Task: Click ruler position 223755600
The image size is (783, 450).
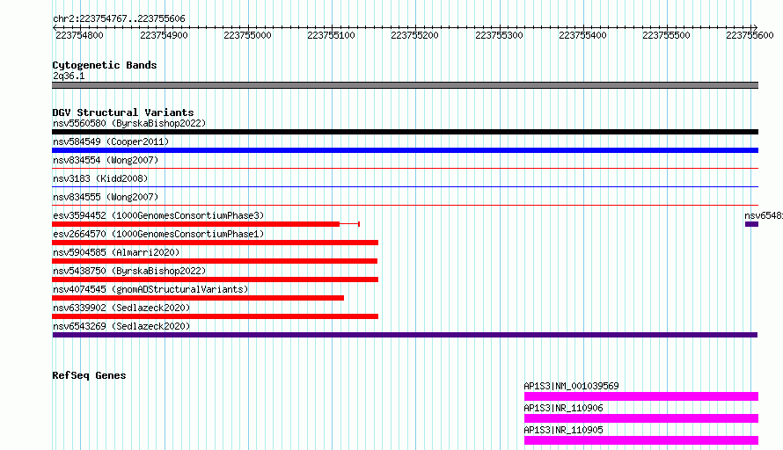Action: point(750,35)
